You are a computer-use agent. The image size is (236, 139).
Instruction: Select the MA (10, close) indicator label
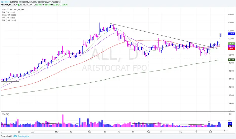click(x=8, y=12)
